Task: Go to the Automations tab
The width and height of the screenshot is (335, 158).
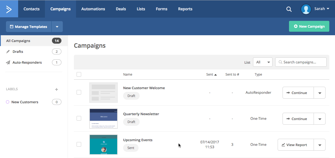Action: tap(93, 9)
